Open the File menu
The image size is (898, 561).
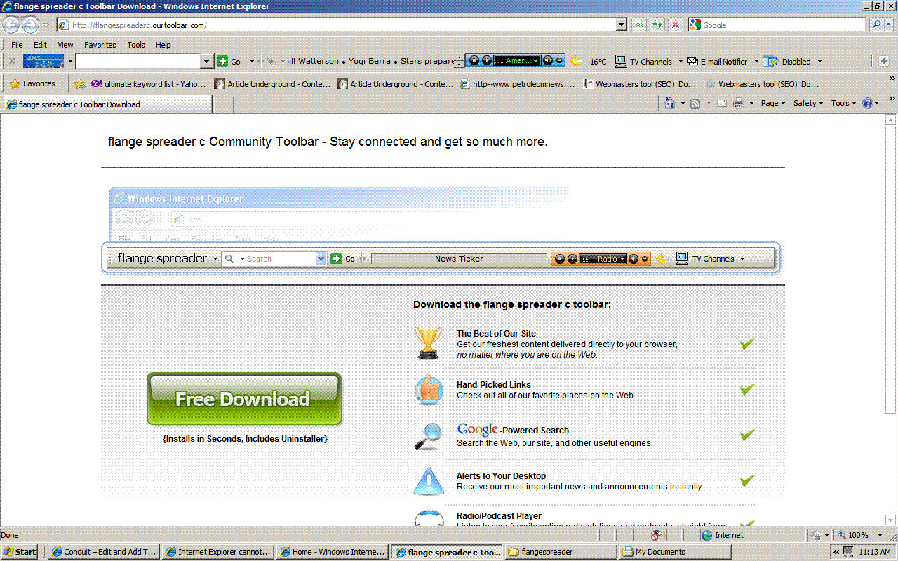tap(17, 45)
